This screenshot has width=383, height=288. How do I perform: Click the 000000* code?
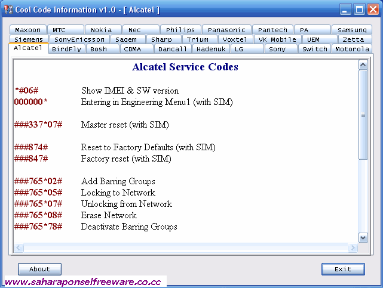(x=31, y=102)
